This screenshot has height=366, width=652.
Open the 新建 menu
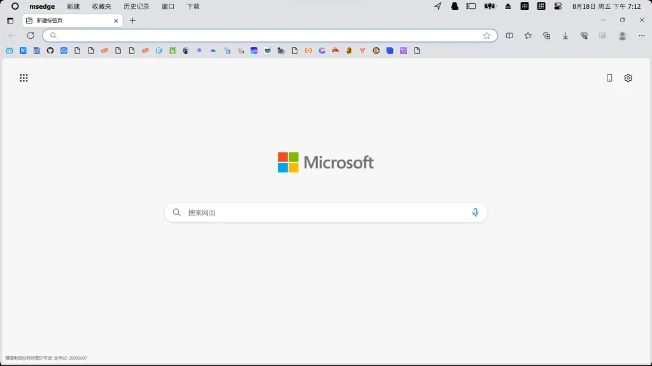point(73,6)
